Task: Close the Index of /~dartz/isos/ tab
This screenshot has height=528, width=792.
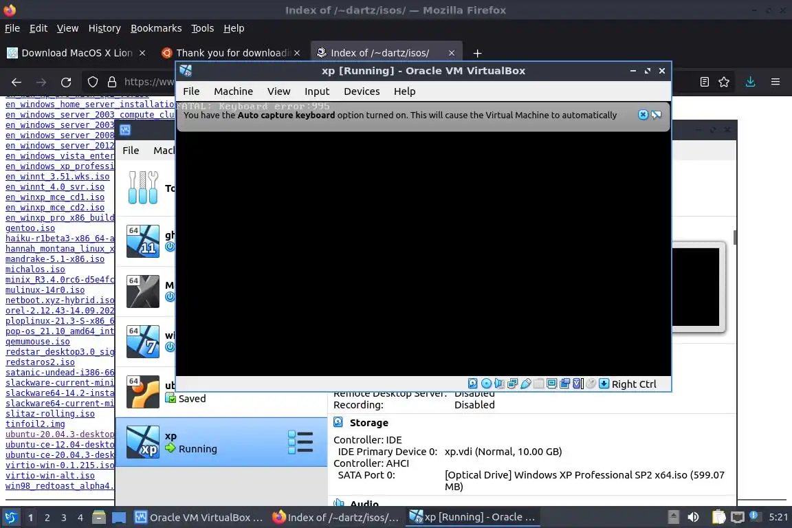Action: coord(452,53)
